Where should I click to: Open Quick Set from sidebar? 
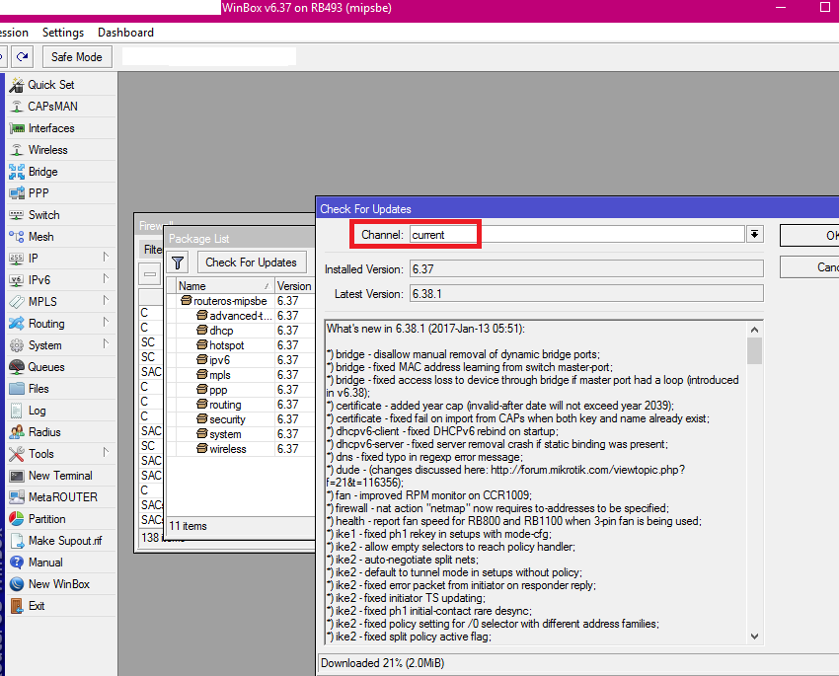50,85
